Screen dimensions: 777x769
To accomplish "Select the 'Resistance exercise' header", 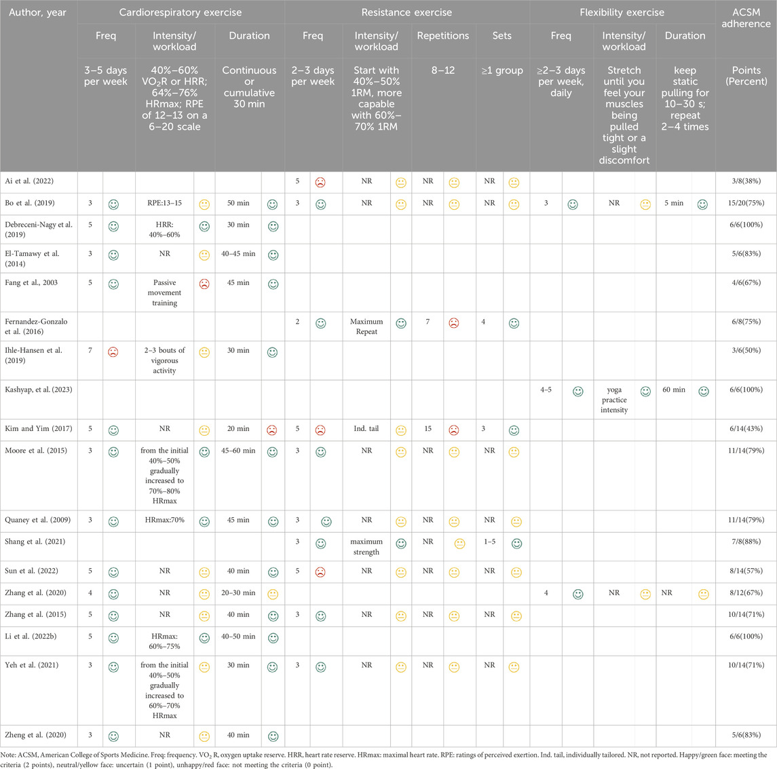I will pos(407,12).
